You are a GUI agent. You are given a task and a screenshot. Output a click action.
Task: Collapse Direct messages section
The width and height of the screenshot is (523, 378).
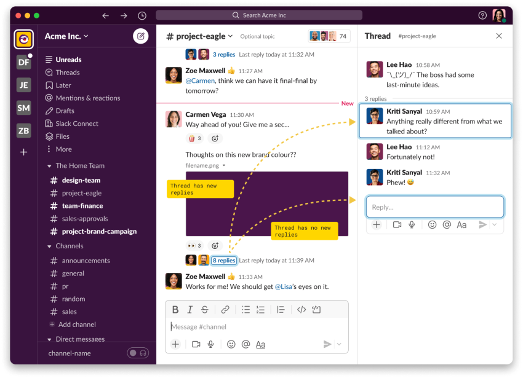49,340
